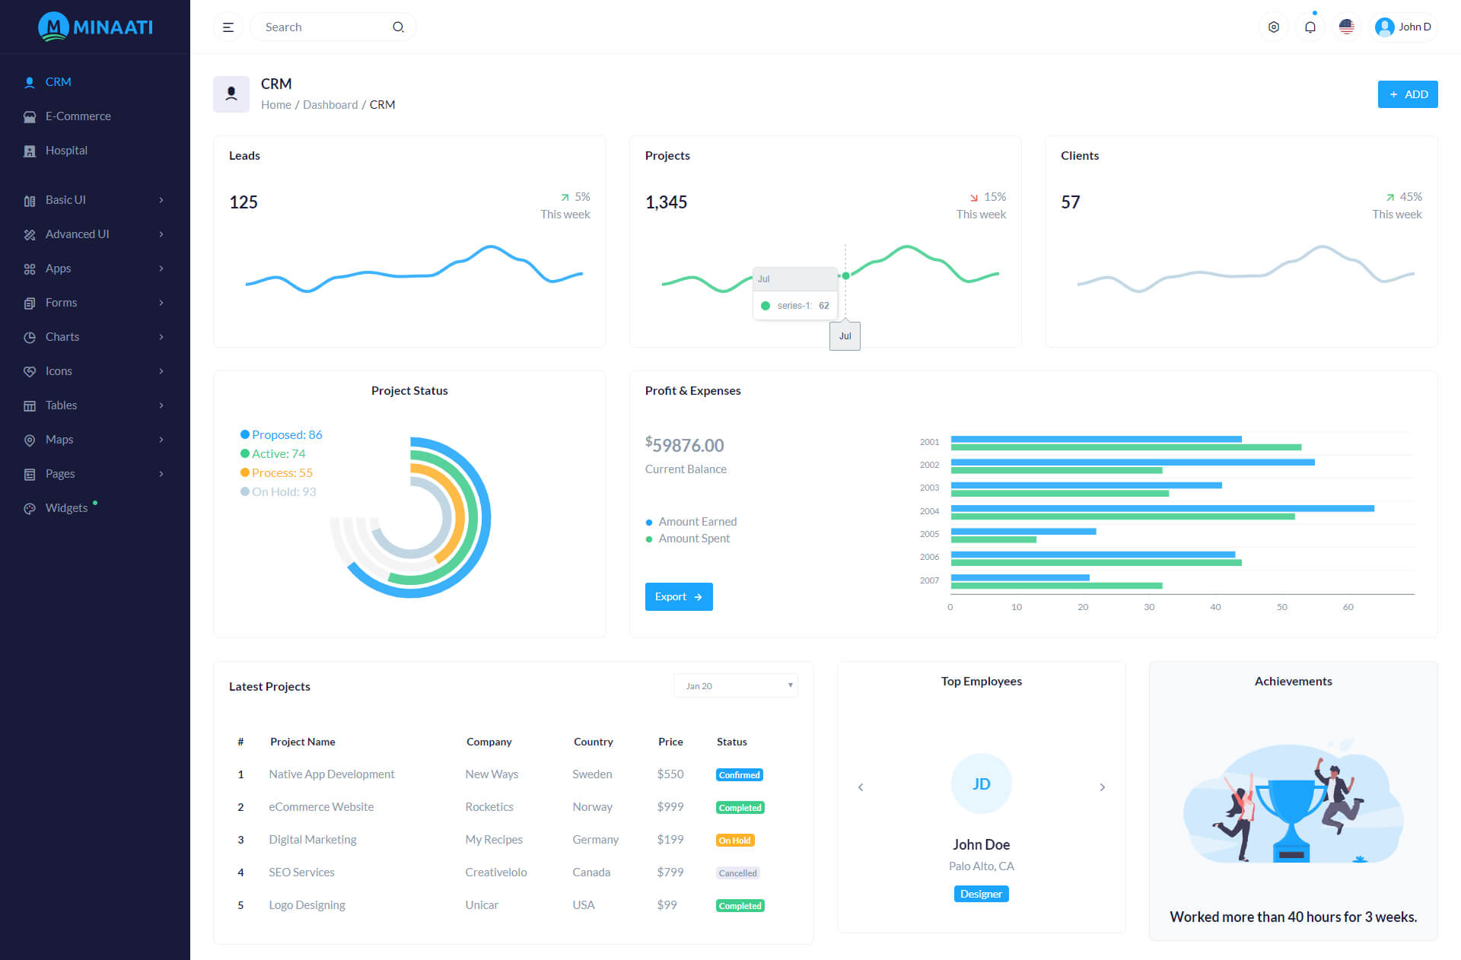Click the hamburger menu toggle icon

(x=228, y=27)
